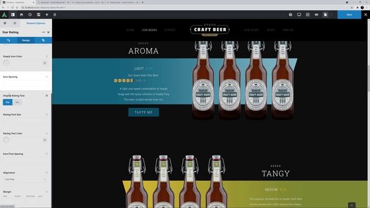Click the scroll-to-top arrow button
This screenshot has height=208, width=370.
[x=351, y=205]
